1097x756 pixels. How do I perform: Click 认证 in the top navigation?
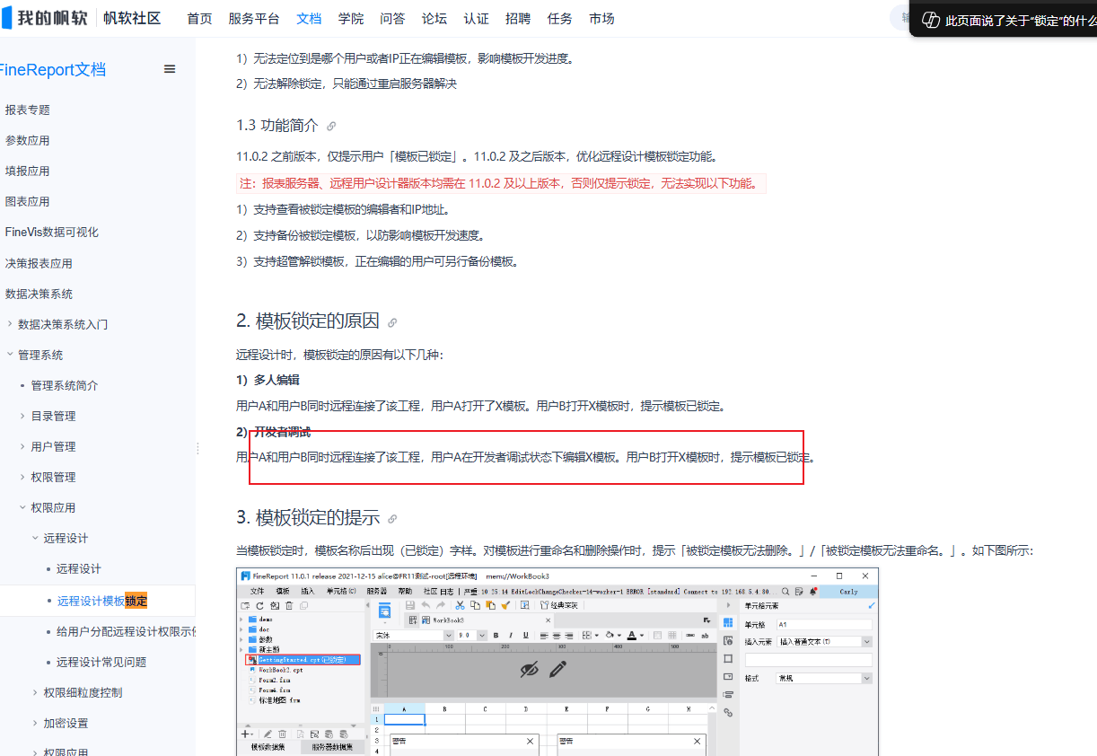[477, 18]
